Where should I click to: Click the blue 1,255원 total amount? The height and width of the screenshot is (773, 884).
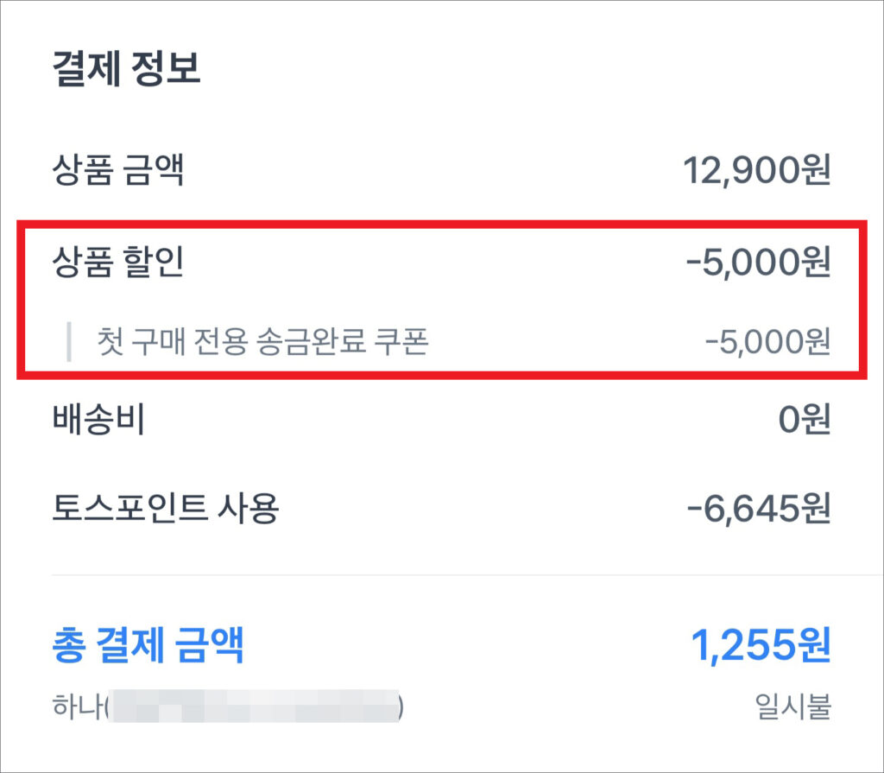pyautogui.click(x=761, y=645)
